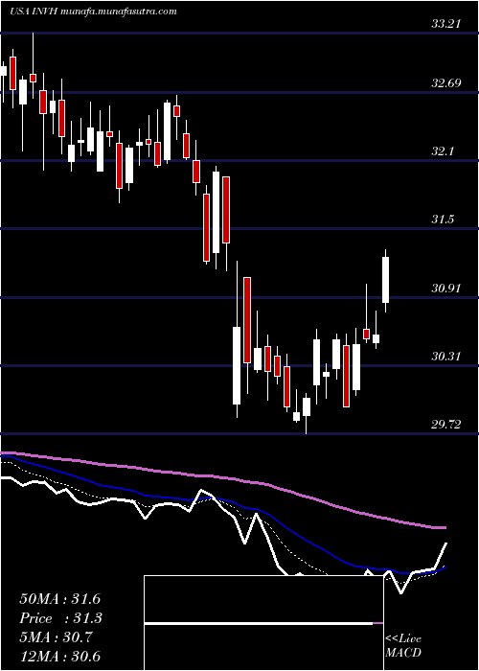Click the tall candle reaching the 33.21 line
This screenshot has width=479, height=671.
[33, 66]
